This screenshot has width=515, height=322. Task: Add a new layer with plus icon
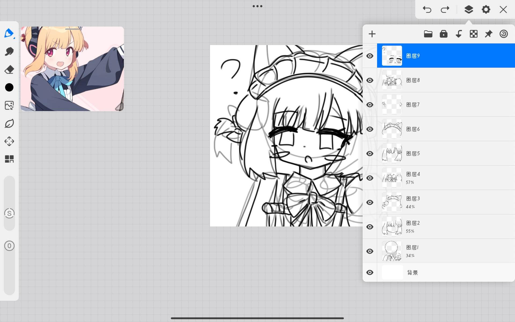(372, 34)
